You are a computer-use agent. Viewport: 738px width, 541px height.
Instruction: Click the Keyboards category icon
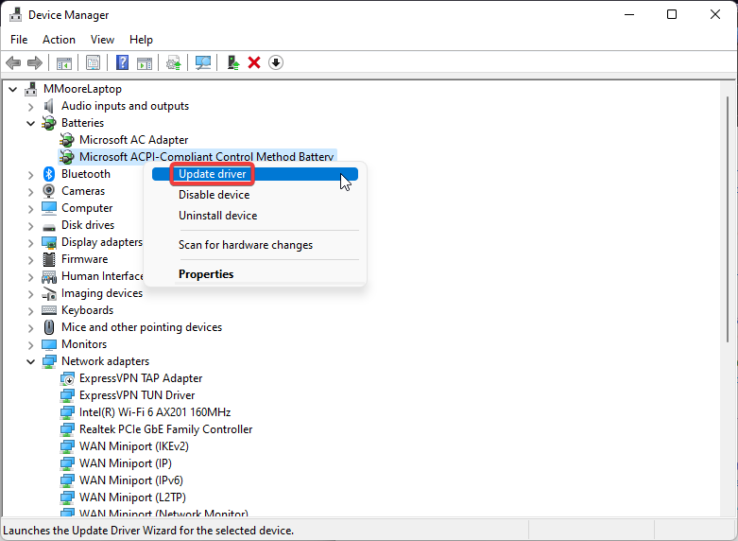(49, 310)
